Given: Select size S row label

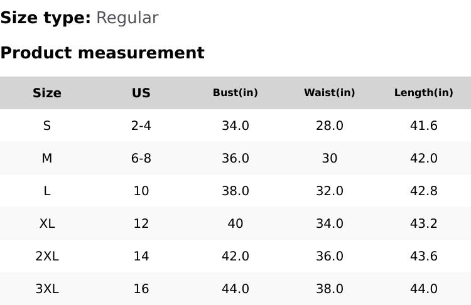Looking at the screenshot, I should pyautogui.click(x=47, y=126).
